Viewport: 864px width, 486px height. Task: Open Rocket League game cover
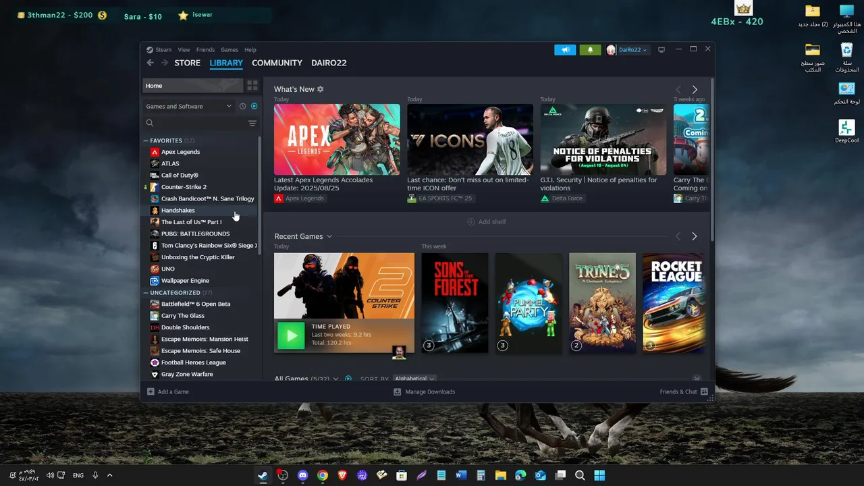[x=674, y=303]
